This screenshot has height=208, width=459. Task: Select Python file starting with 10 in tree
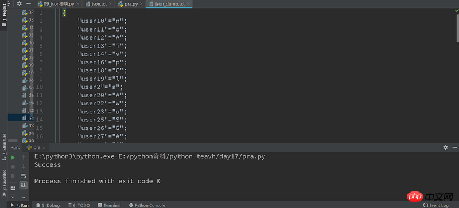pos(28,73)
